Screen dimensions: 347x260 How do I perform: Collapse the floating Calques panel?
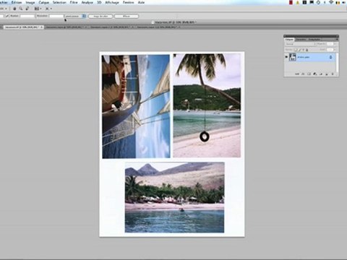tap(337, 36)
